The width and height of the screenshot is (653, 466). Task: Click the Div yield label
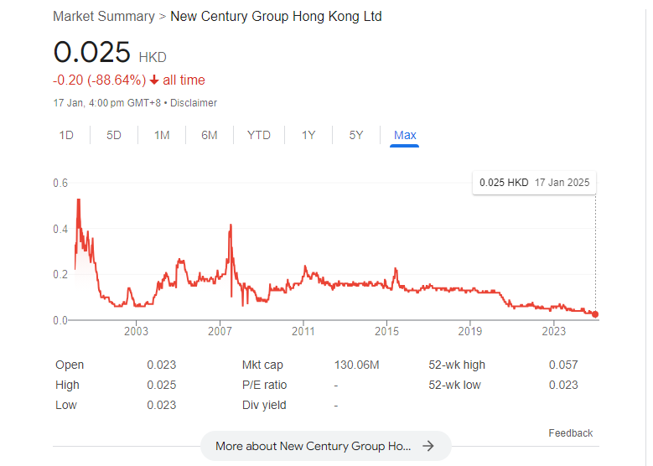pyautogui.click(x=264, y=405)
